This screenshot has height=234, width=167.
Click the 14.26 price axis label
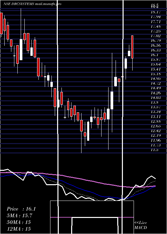156,93
